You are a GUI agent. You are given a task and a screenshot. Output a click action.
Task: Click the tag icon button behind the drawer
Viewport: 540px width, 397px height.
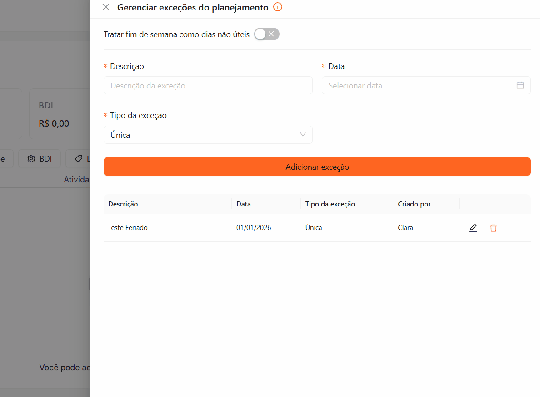79,159
